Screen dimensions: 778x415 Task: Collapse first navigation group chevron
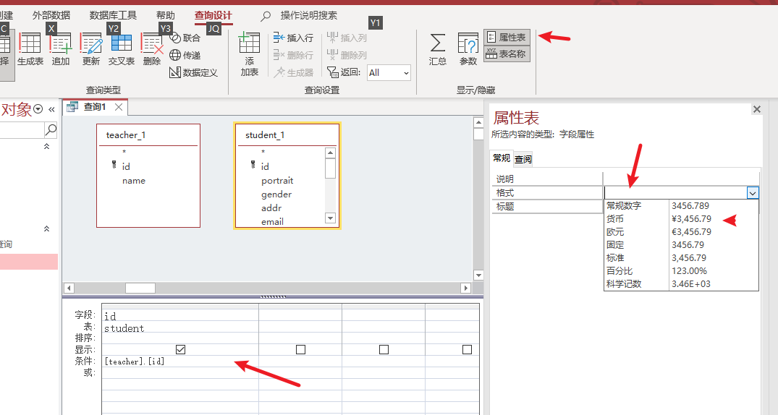tap(46, 146)
